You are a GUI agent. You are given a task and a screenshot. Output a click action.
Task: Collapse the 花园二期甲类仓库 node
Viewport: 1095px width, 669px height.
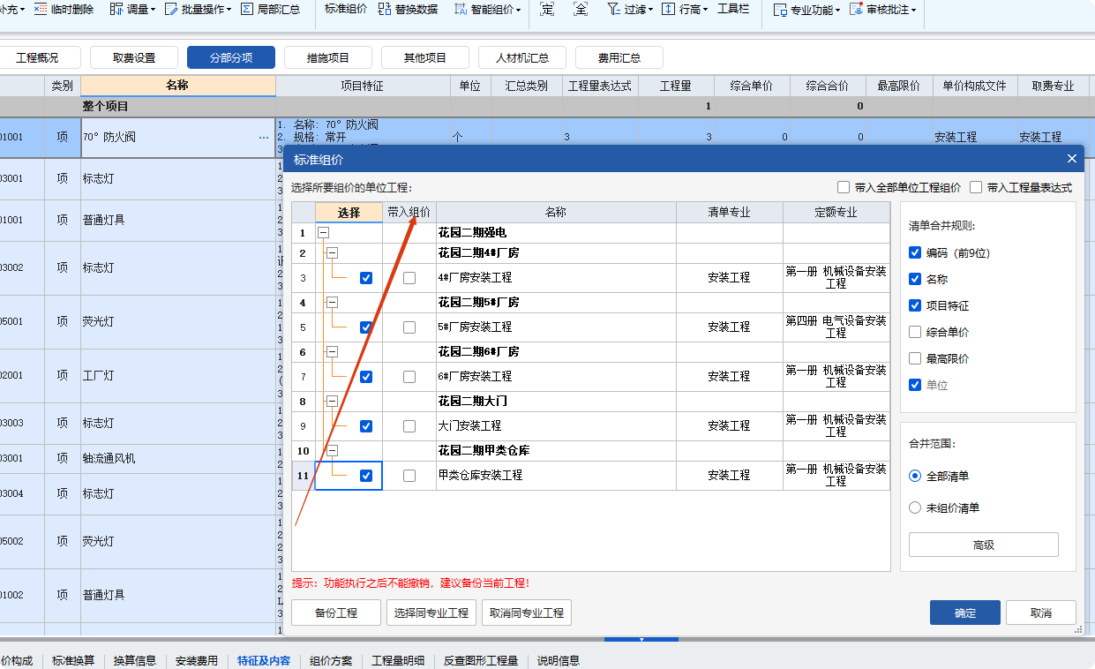point(332,450)
